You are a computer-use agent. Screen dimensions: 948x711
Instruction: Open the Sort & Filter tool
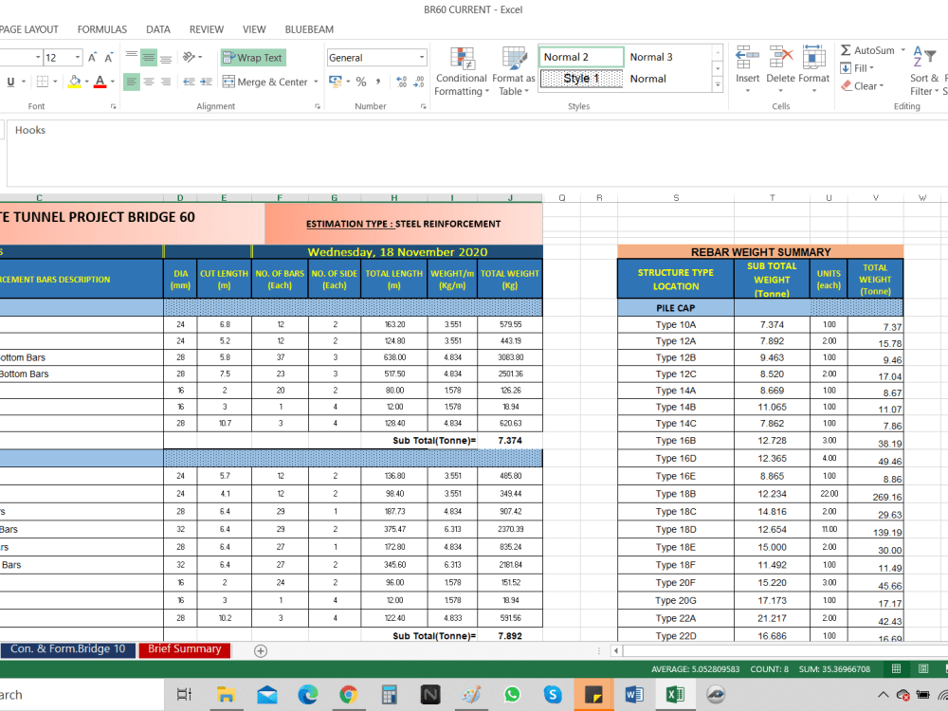(x=923, y=71)
